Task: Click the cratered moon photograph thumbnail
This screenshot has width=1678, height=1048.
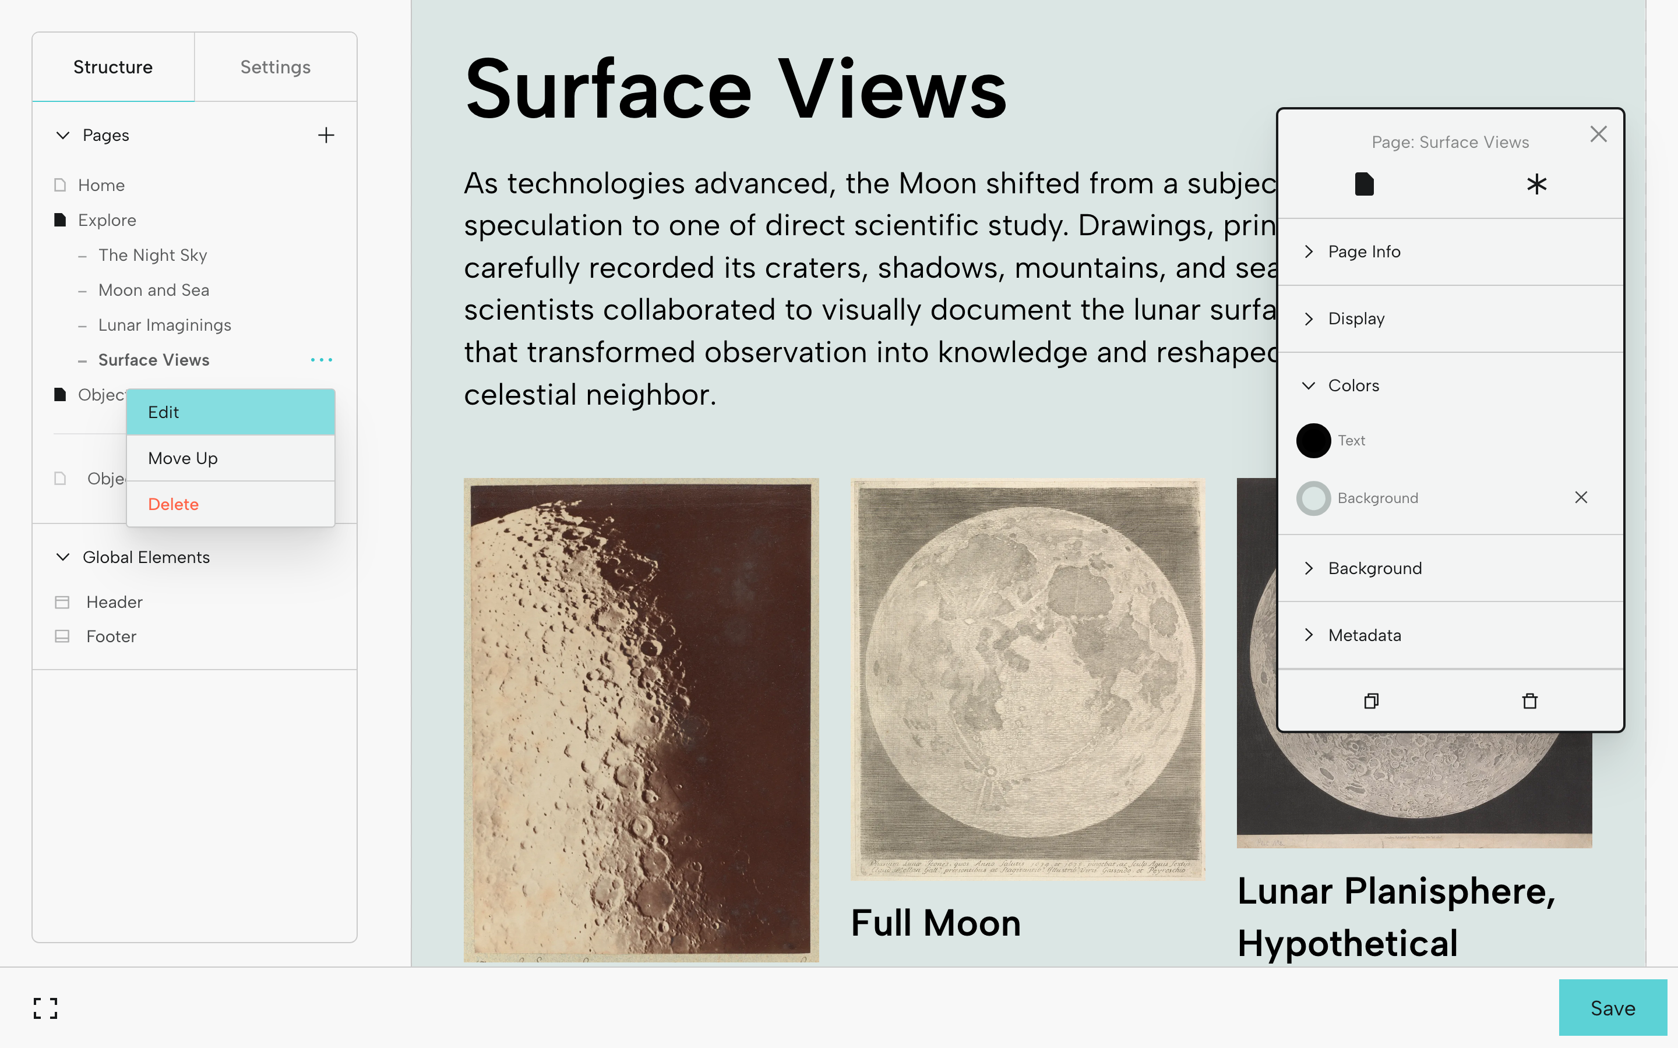Action: pyautogui.click(x=641, y=720)
